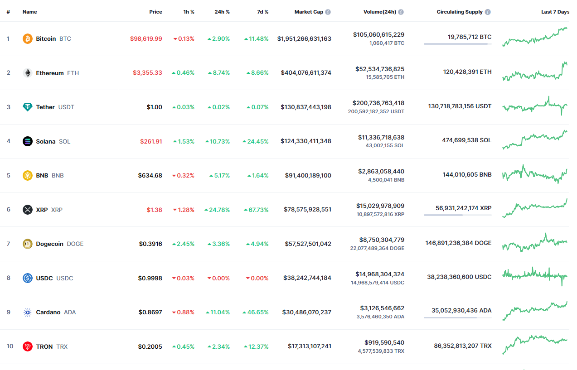577x370 pixels.
Task: Sort by the 1h % column header
Action: click(x=189, y=12)
